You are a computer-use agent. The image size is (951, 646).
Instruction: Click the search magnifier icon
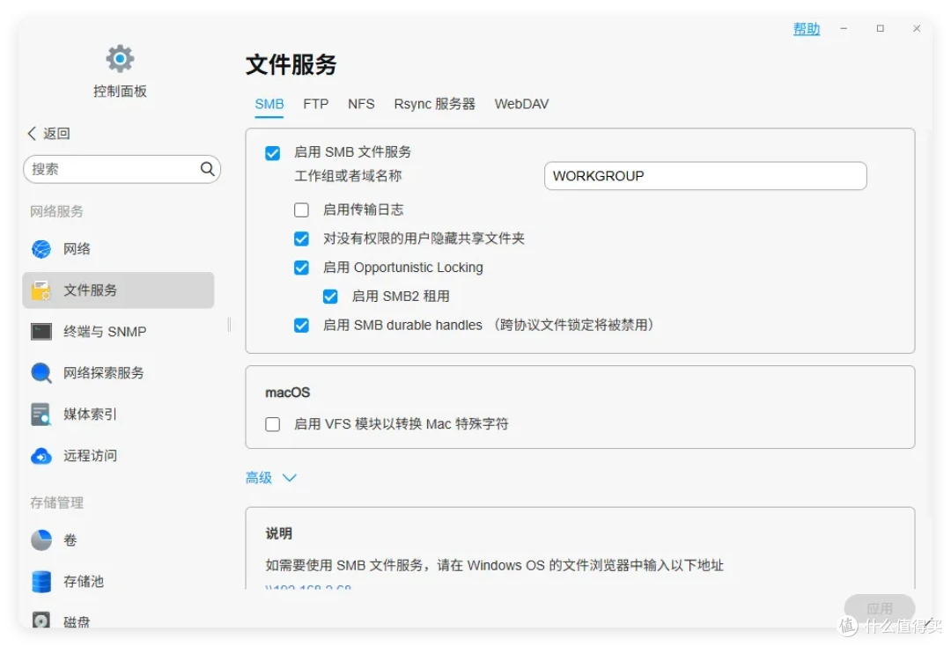click(208, 169)
